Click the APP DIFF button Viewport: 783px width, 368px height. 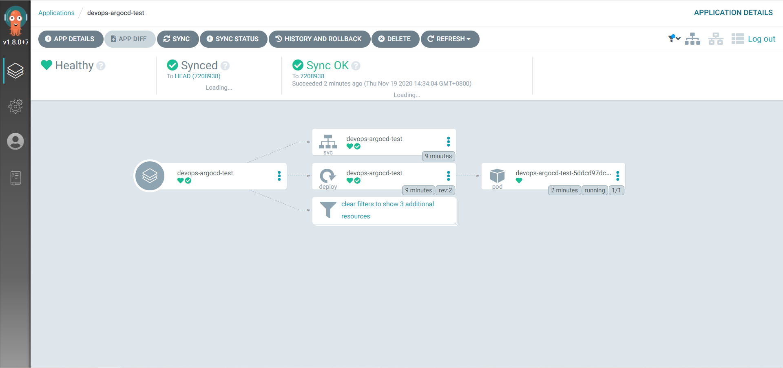pyautogui.click(x=130, y=39)
